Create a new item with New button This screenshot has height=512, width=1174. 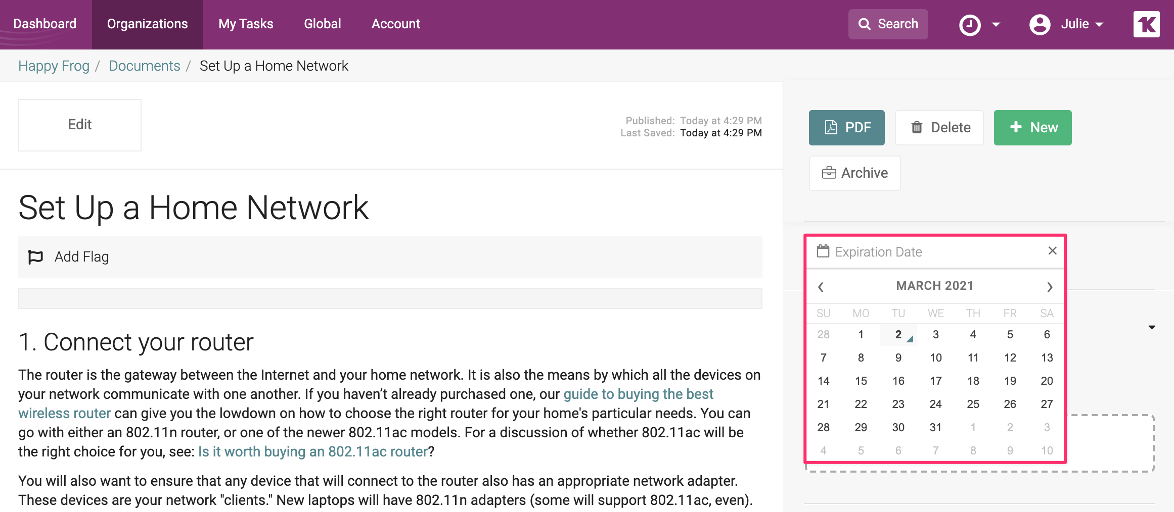click(1032, 128)
